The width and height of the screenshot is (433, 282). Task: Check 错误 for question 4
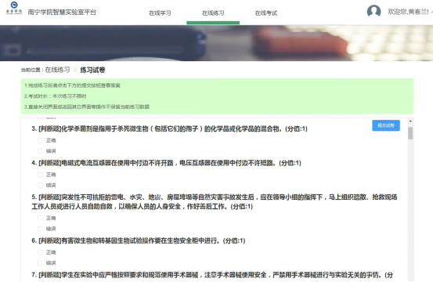point(40,185)
